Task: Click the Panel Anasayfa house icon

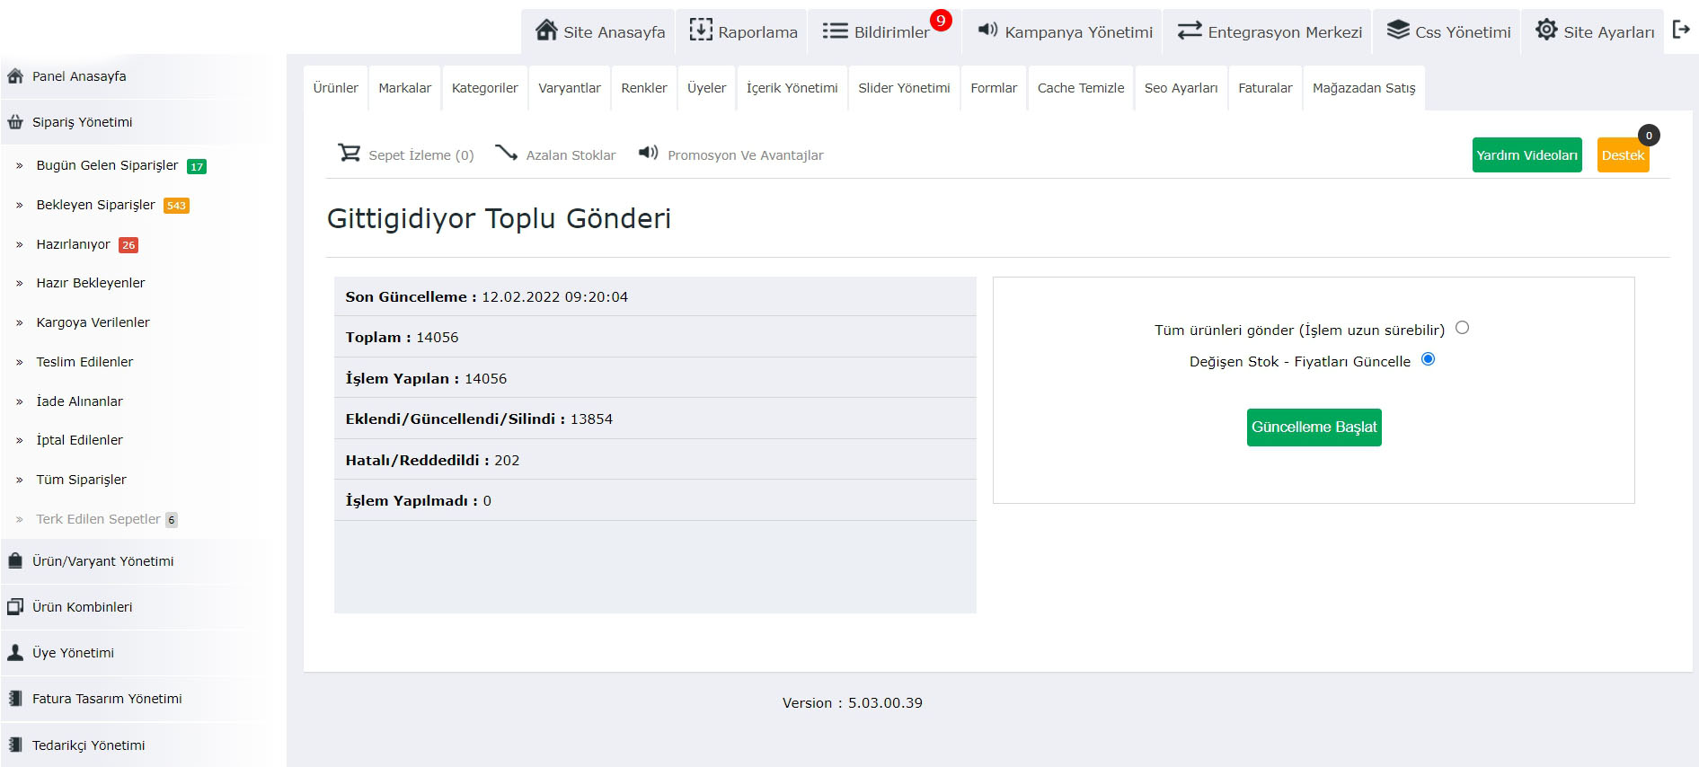Action: click(x=15, y=76)
